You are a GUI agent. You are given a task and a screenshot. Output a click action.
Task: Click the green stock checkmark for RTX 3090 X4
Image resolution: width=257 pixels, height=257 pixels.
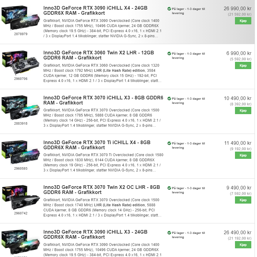coord(169,9)
